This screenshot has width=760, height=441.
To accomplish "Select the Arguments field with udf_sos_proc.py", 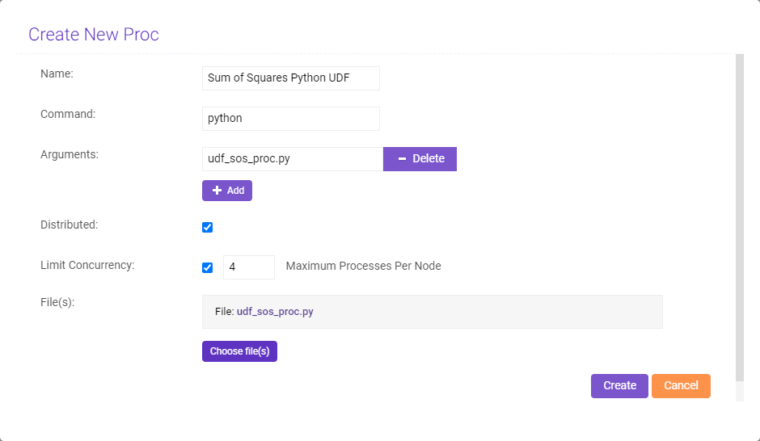I will click(x=292, y=159).
